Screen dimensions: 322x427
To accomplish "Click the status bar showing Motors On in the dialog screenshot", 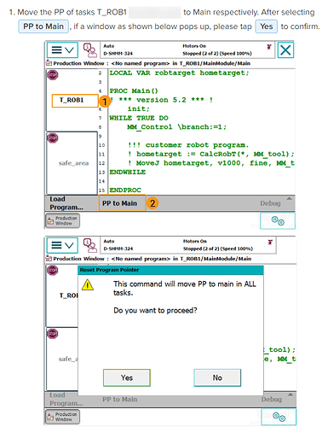I will 188,245.
